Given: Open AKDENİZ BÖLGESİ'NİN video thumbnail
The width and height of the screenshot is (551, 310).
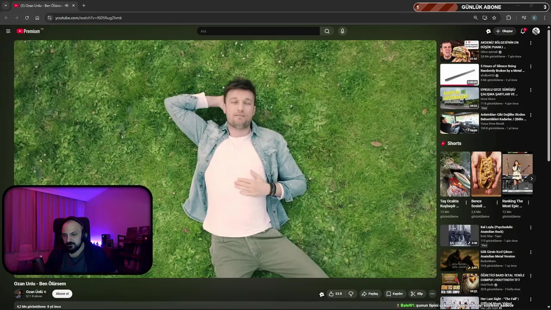Looking at the screenshot, I should point(459,51).
